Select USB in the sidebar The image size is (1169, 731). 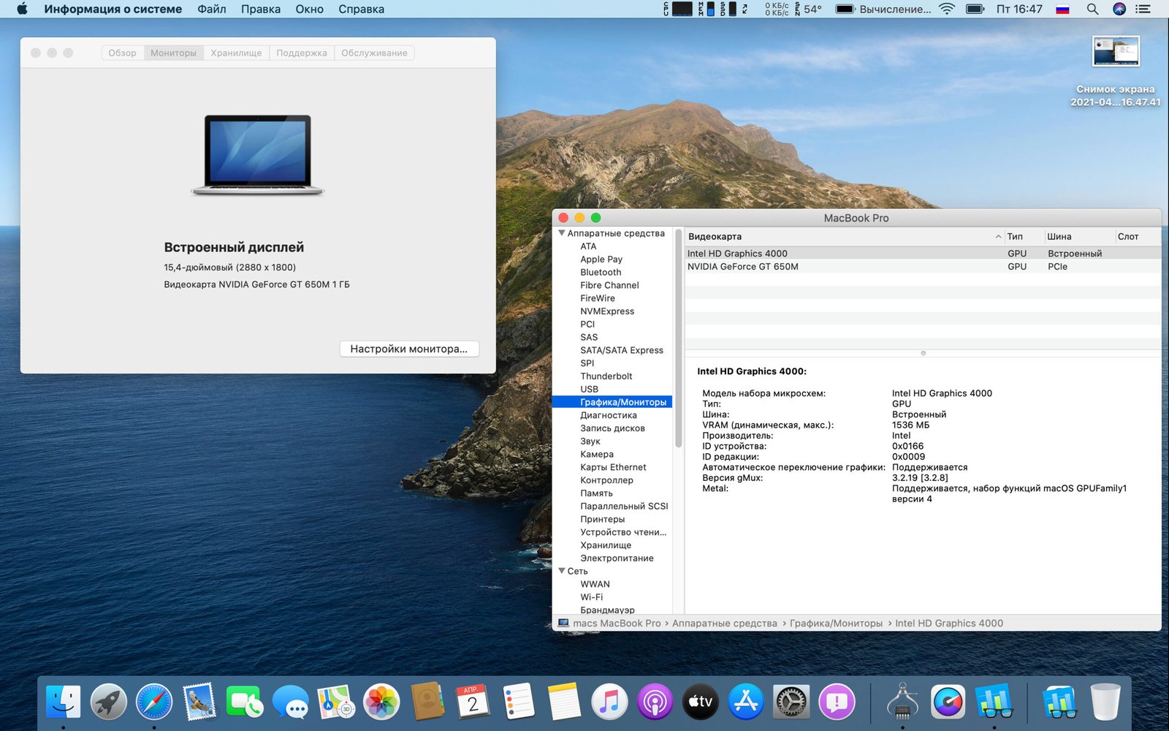[x=589, y=390]
